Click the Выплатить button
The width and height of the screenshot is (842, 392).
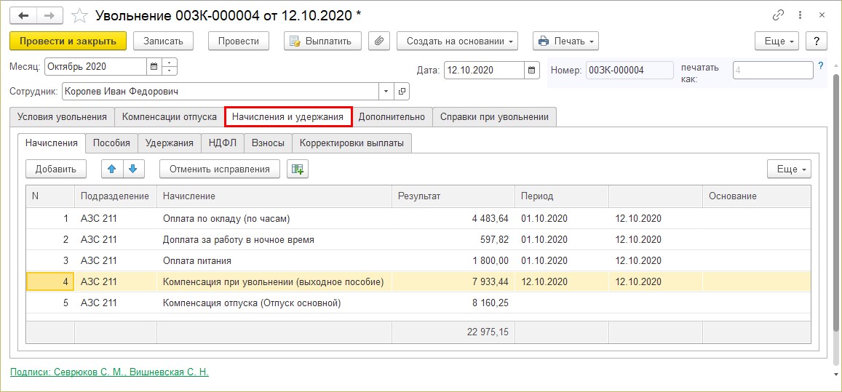pyautogui.click(x=322, y=41)
